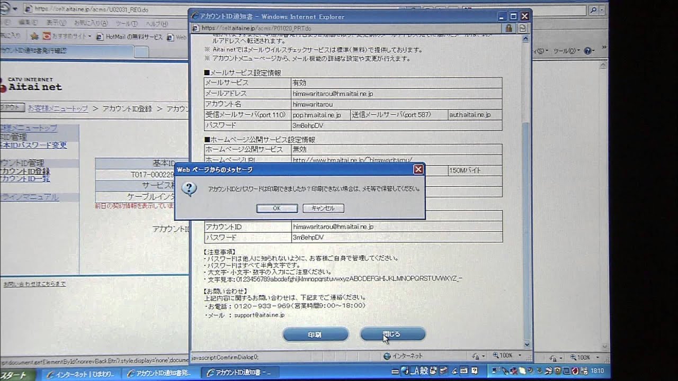Open the お気に入り(A) menu
This screenshot has height=381, width=678.
point(91,23)
